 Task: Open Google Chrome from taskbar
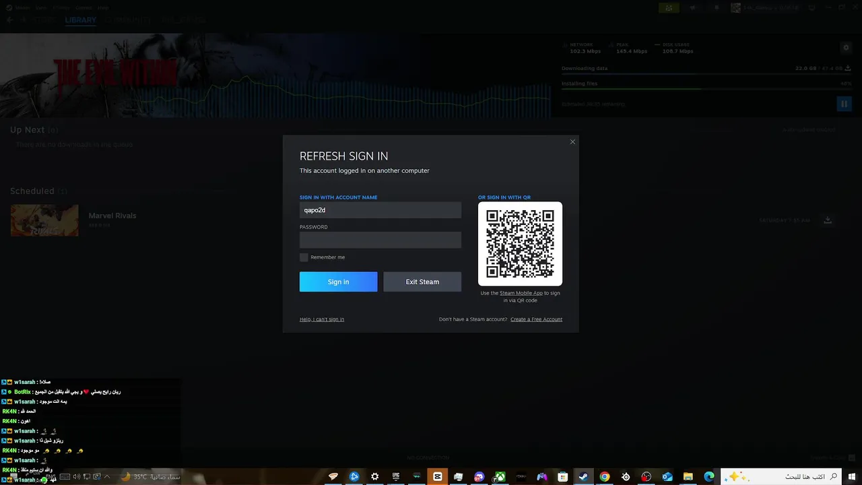[x=605, y=476]
